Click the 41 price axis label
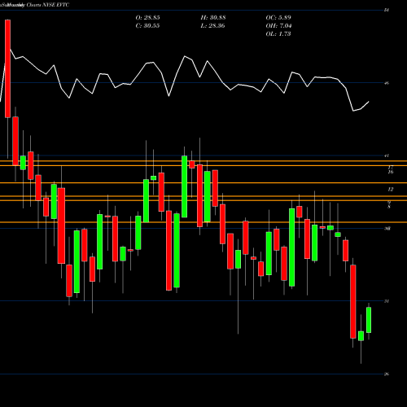Screen dimensions: 407x407 (387, 155)
